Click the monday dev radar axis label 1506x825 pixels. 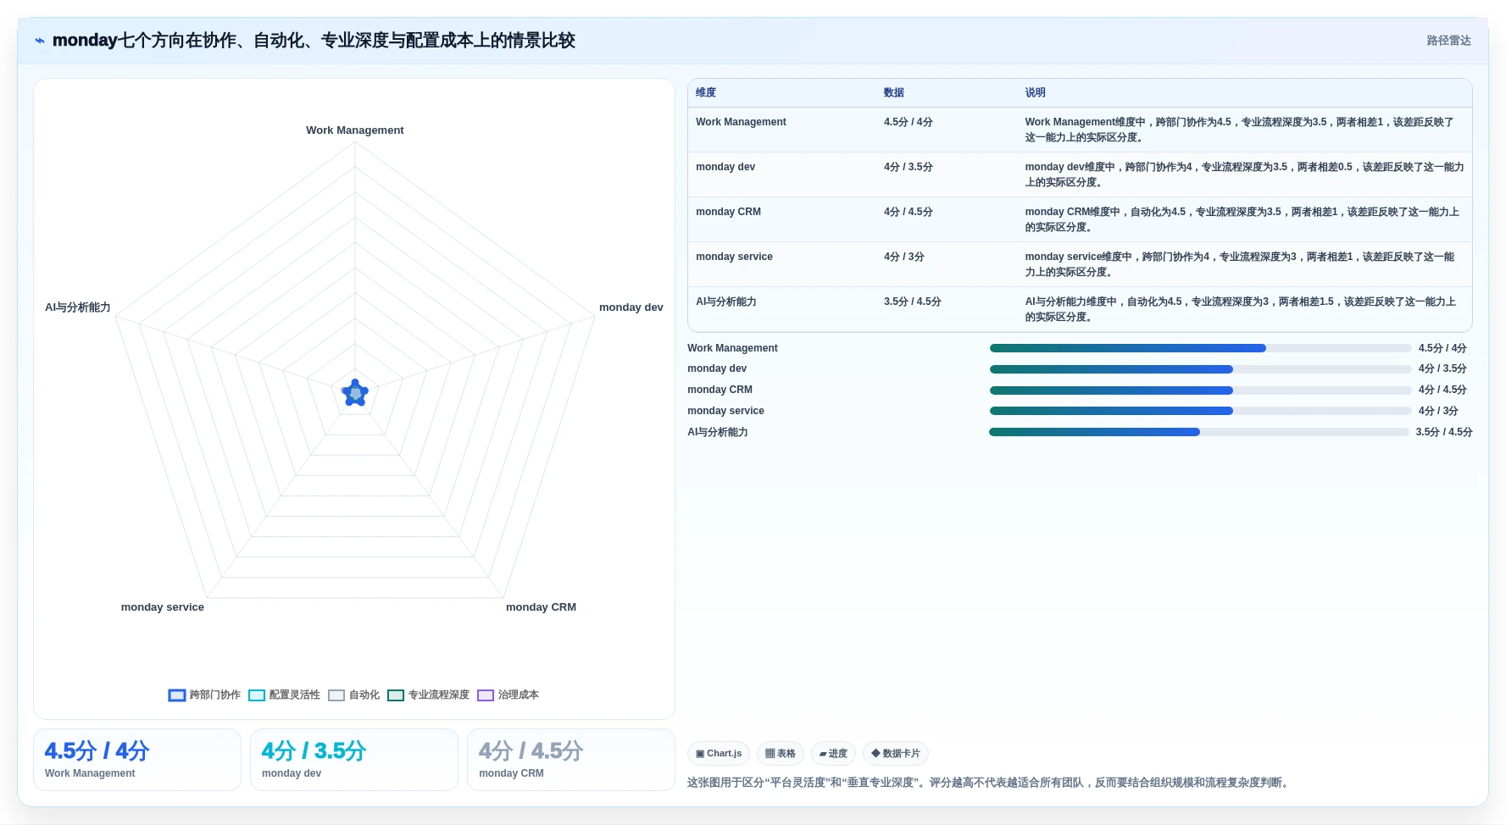click(x=631, y=307)
